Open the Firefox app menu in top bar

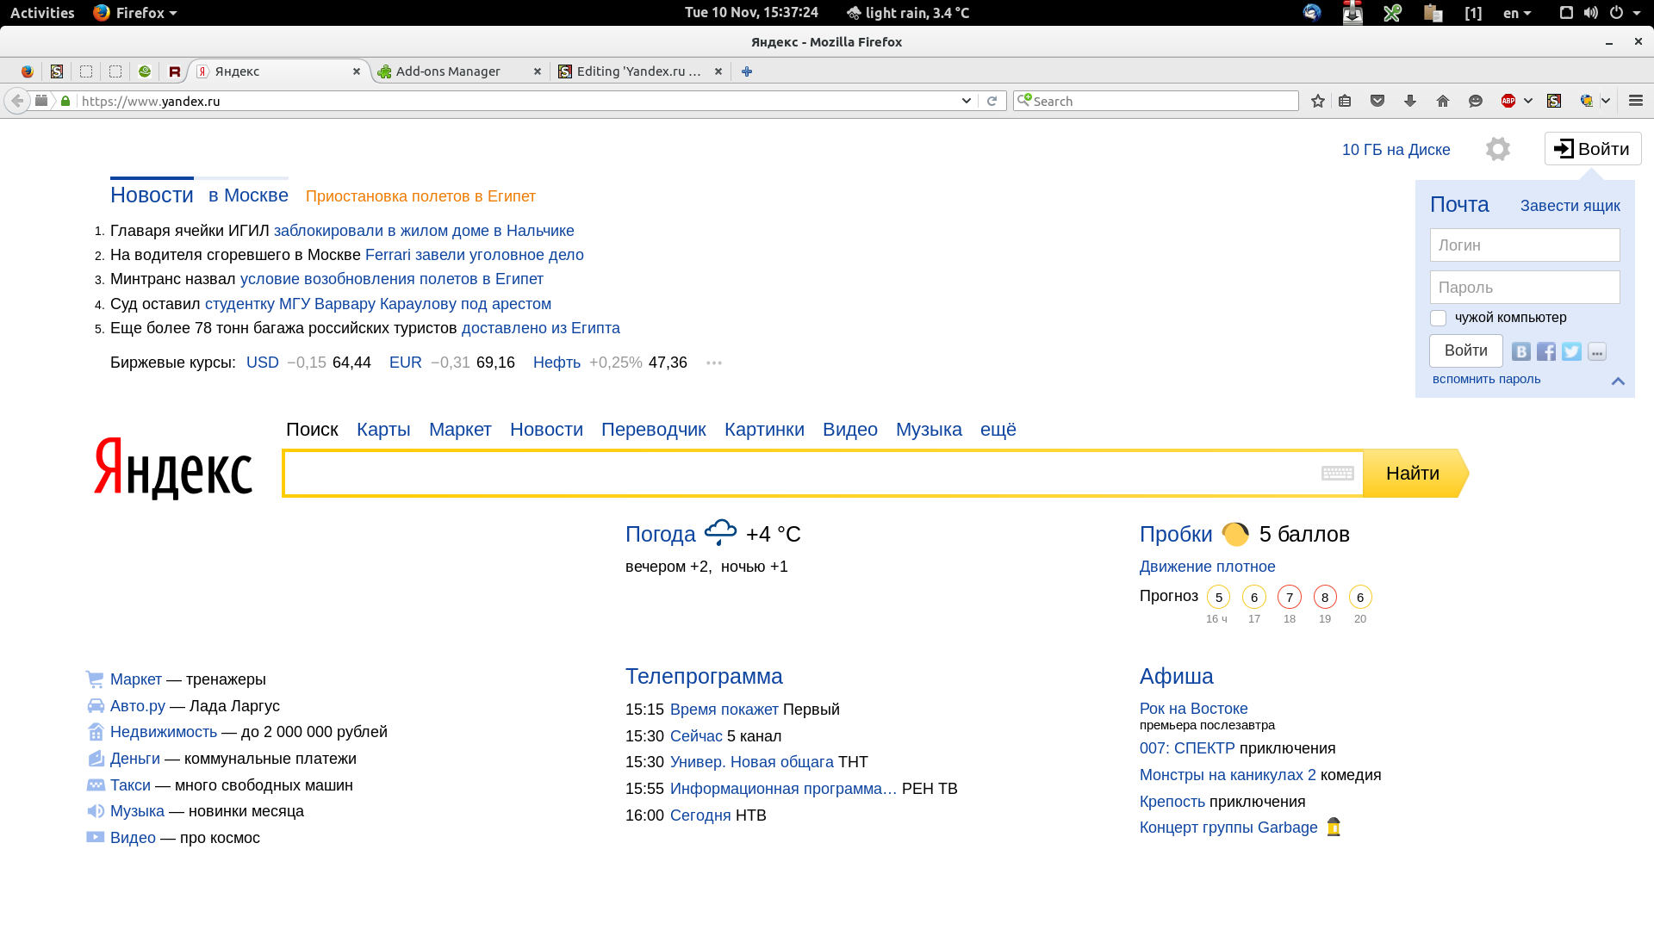coord(135,13)
